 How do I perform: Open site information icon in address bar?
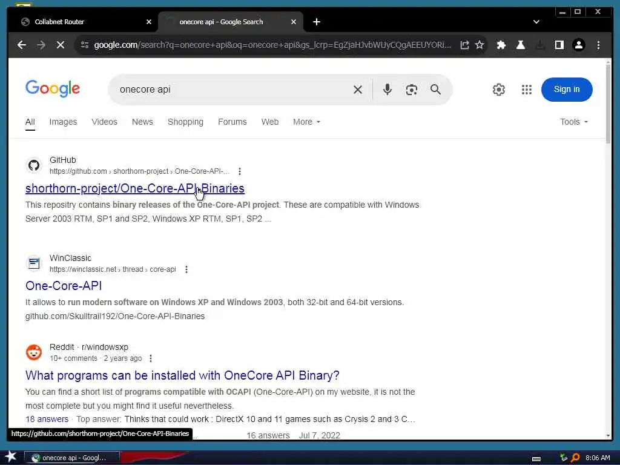(85, 45)
